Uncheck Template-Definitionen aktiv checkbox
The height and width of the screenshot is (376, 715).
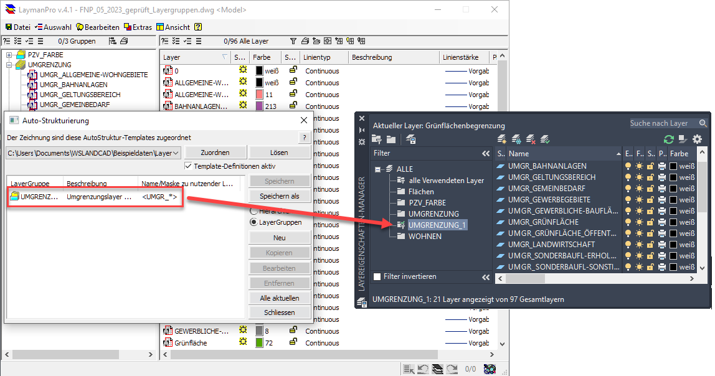(189, 166)
